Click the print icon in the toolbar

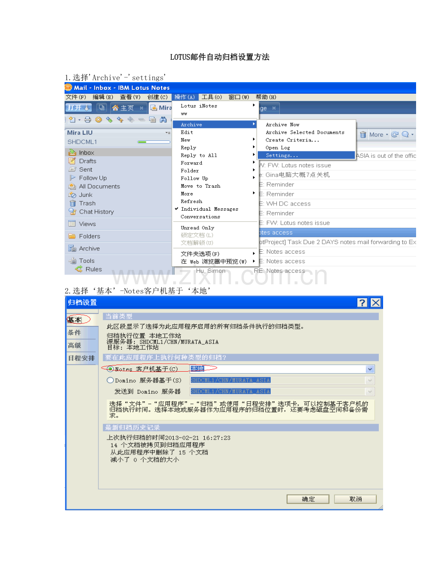(x=88, y=119)
